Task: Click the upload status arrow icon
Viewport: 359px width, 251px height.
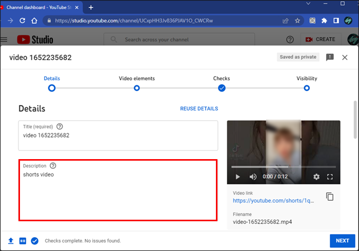Action: click(x=11, y=240)
